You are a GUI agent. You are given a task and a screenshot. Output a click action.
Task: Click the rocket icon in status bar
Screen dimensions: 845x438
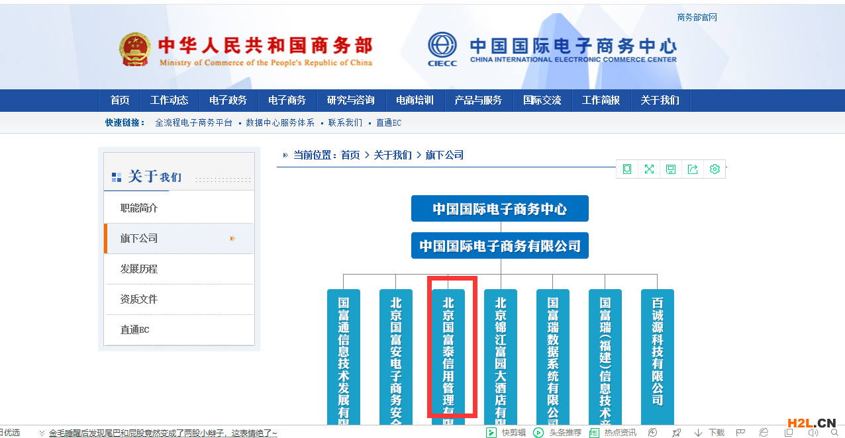pyautogui.click(x=676, y=433)
